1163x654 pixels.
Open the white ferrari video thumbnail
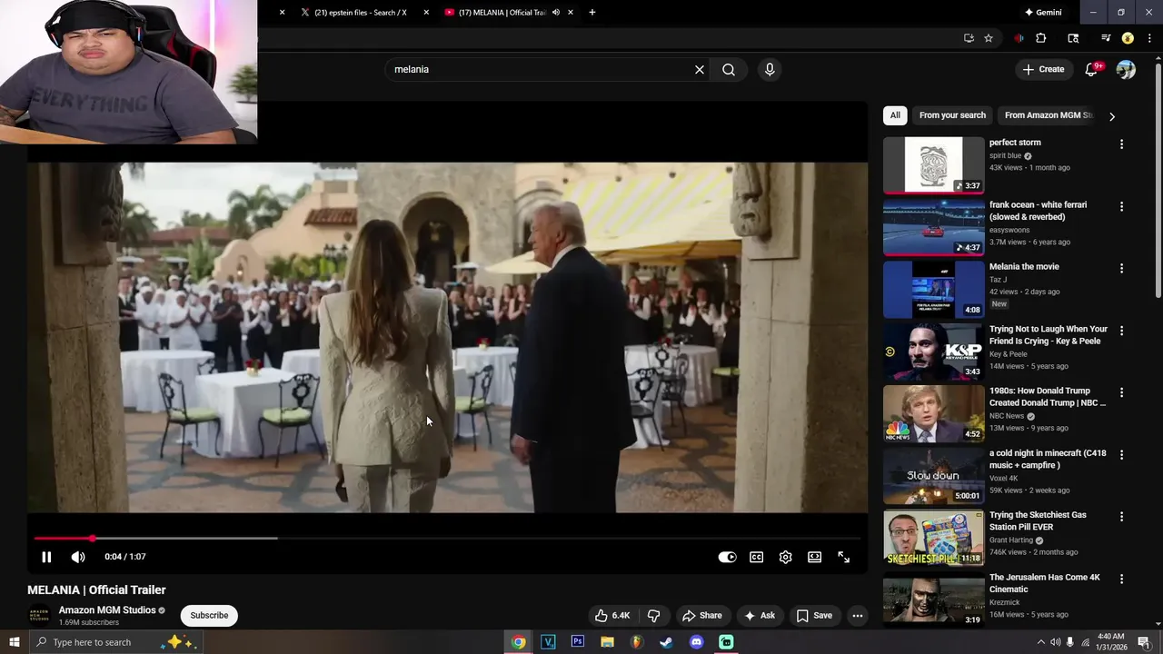pos(933,227)
